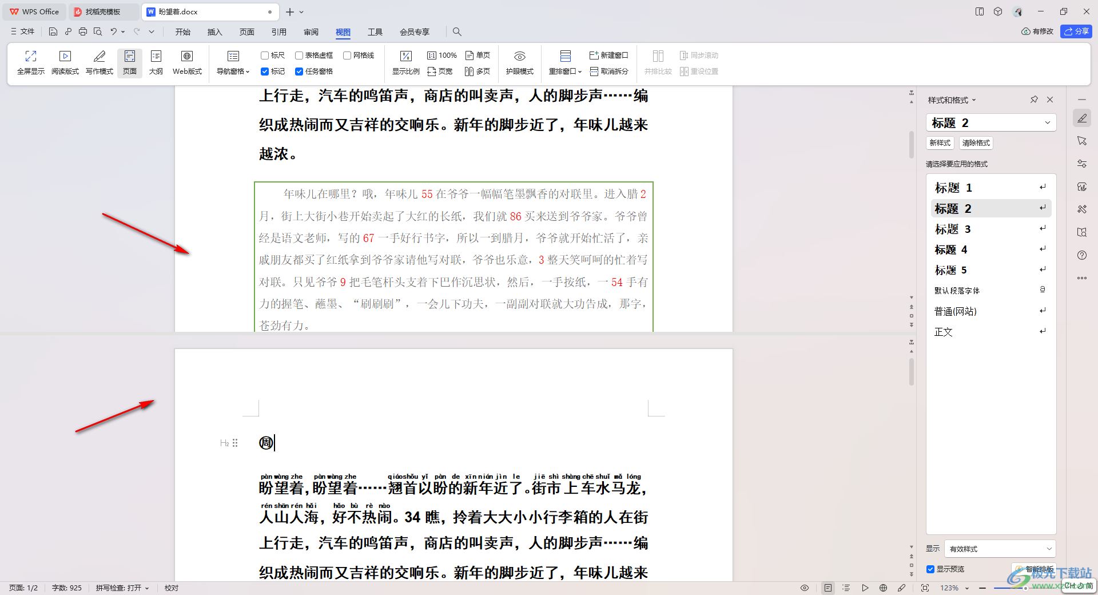Switch to the 找稻壳模板 tab

pyautogui.click(x=104, y=11)
